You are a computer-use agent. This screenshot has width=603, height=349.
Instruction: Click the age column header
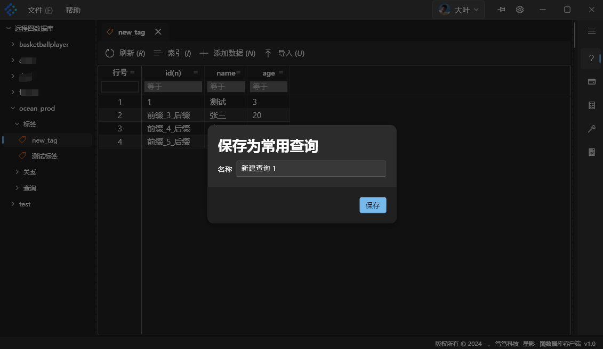pos(268,72)
